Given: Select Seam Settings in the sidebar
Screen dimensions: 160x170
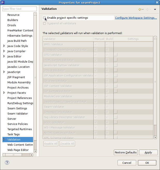Looking at the screenshot, I should 17,108.
